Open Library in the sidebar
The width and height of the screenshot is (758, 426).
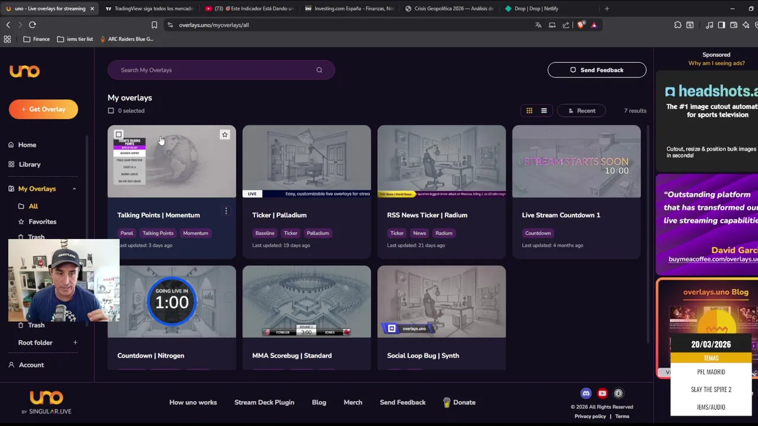pos(30,164)
